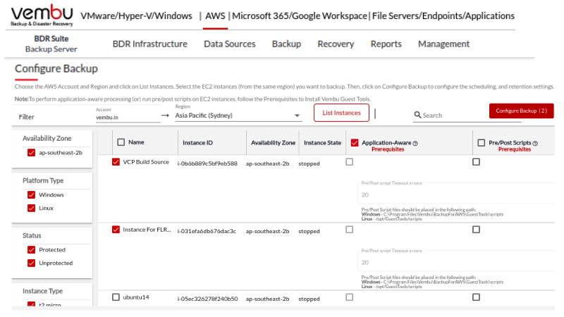Screen dimensions: 564x317
Task: Disable the Unprotected status filter
Action: [x=31, y=263]
